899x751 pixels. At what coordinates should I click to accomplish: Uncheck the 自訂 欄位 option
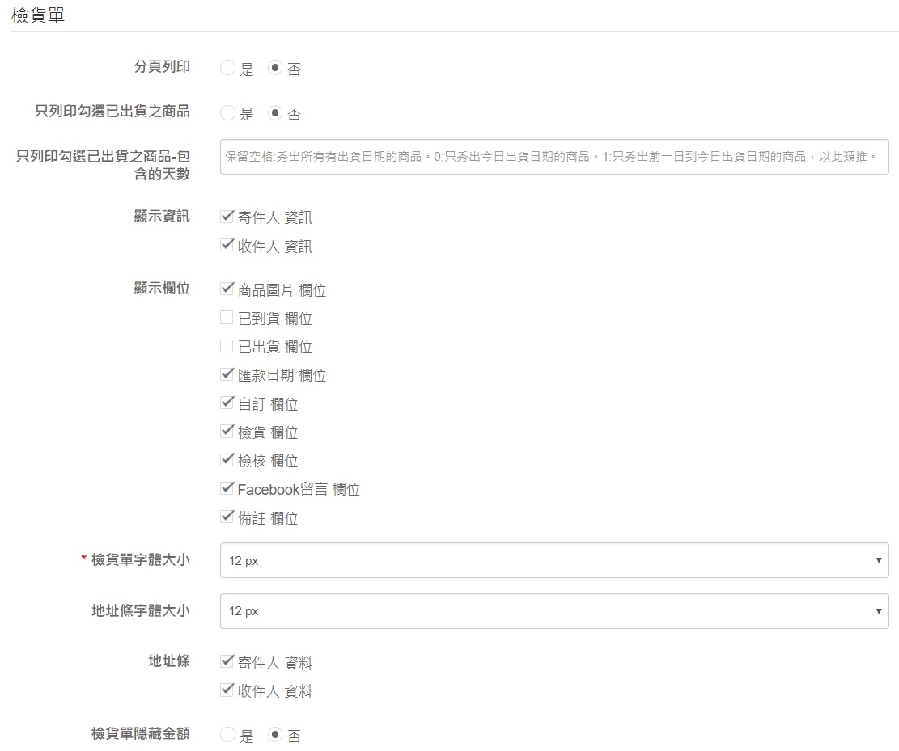tap(227, 403)
